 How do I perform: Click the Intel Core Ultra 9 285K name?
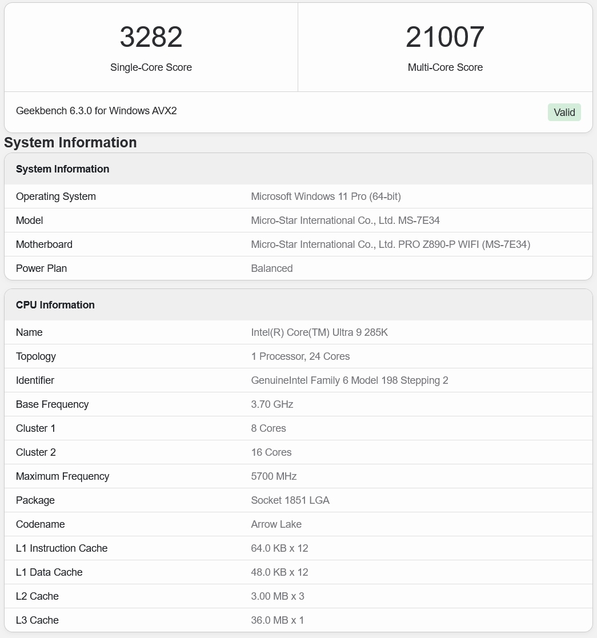(319, 332)
